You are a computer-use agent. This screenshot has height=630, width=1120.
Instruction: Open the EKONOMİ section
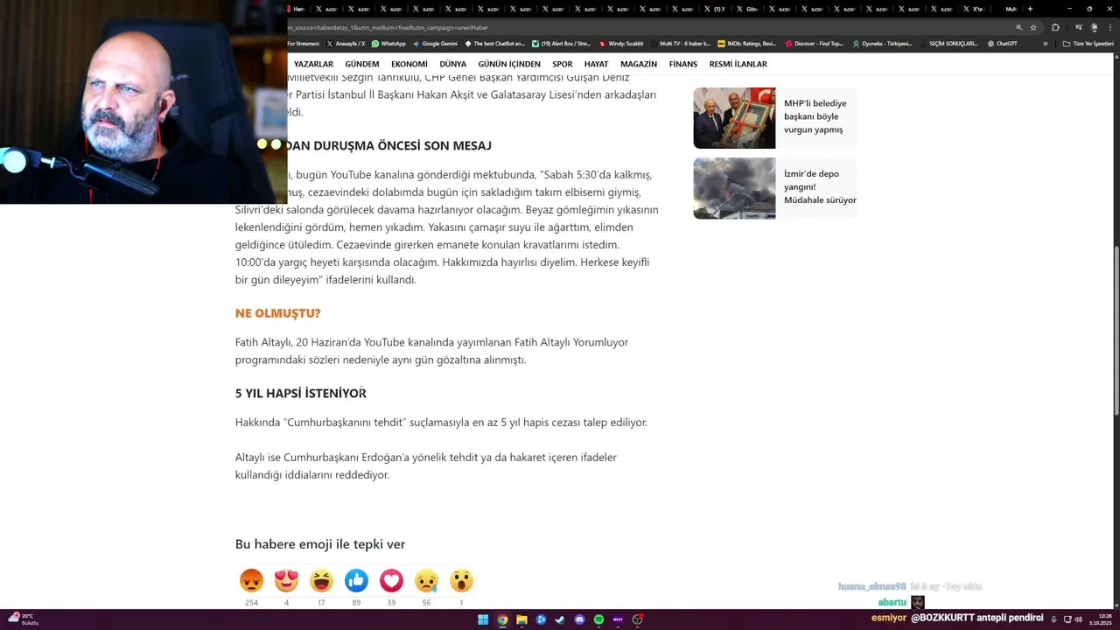pos(409,64)
